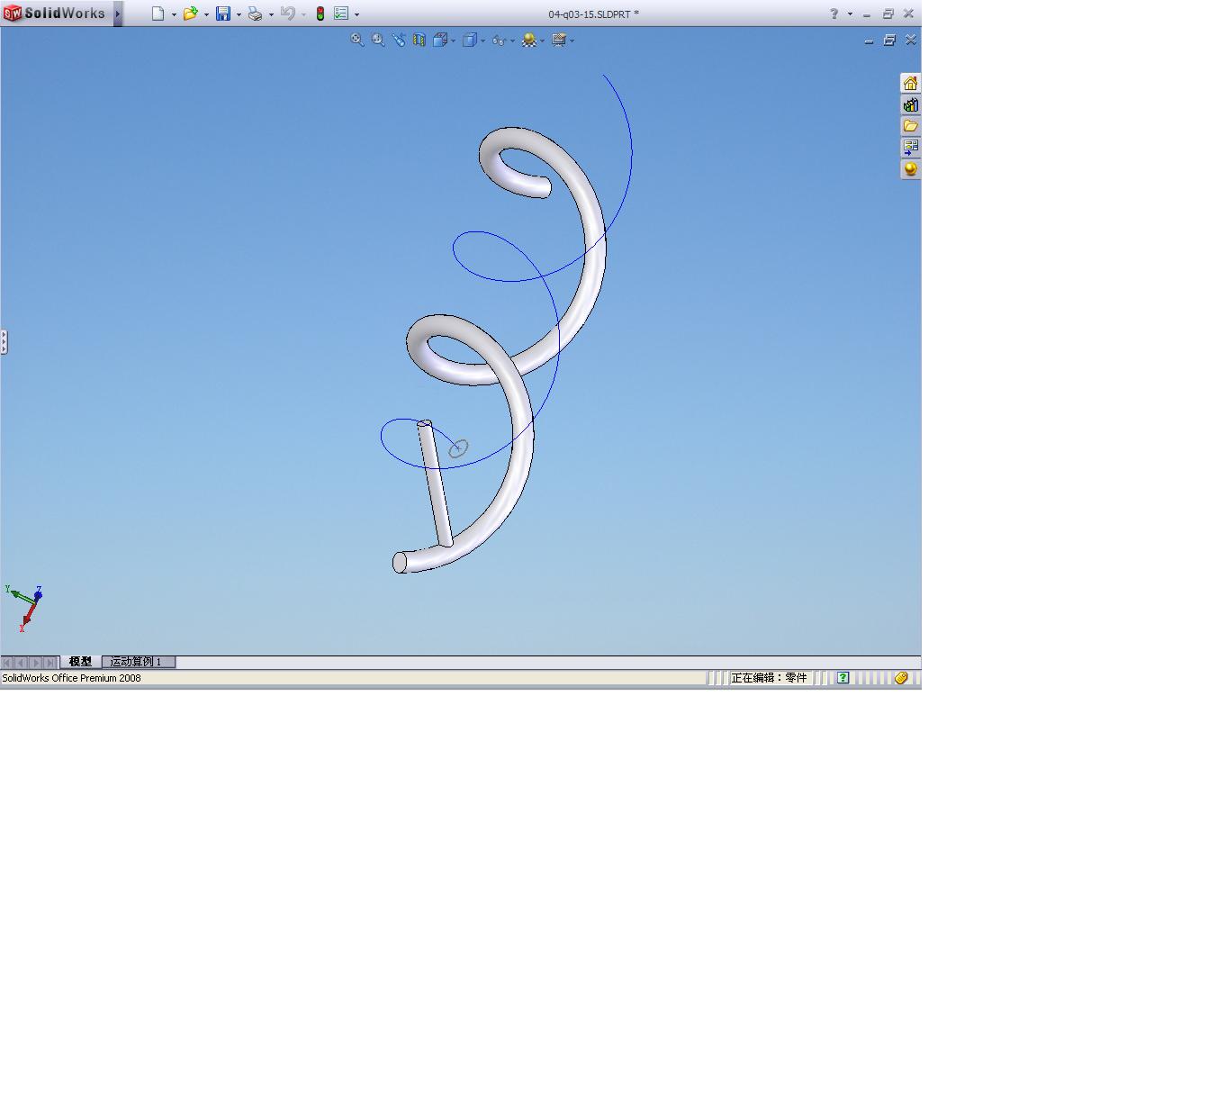Open the View Orientation icon
Screen dimensions: 1208x1112
click(440, 40)
